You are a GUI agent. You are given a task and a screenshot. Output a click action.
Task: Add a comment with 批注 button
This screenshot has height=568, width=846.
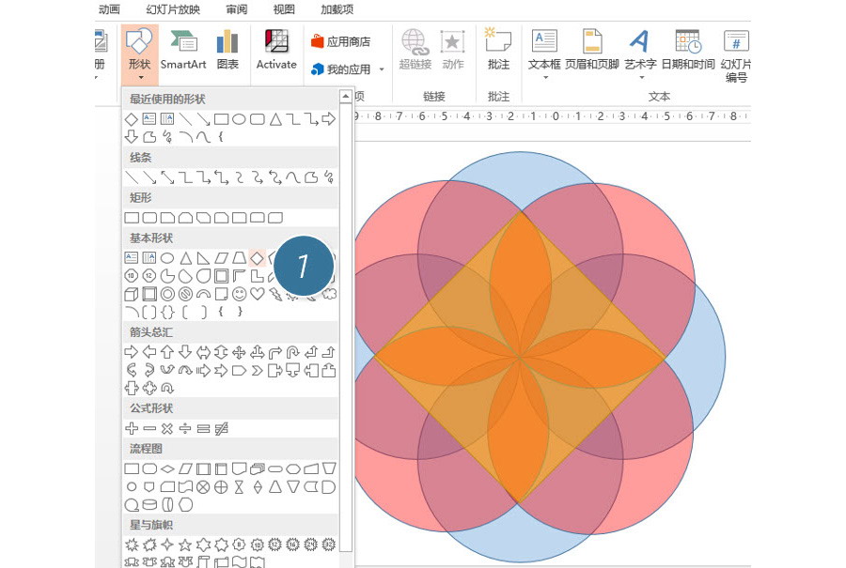(498, 49)
